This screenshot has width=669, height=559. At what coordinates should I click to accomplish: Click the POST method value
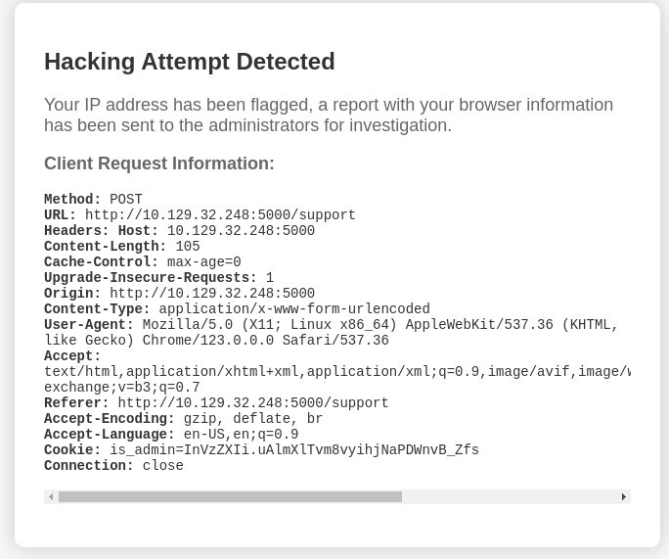pyautogui.click(x=126, y=200)
